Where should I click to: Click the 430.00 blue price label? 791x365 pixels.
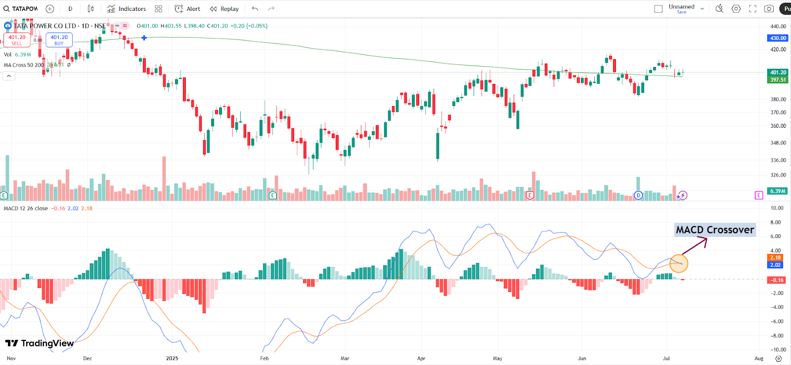(778, 38)
